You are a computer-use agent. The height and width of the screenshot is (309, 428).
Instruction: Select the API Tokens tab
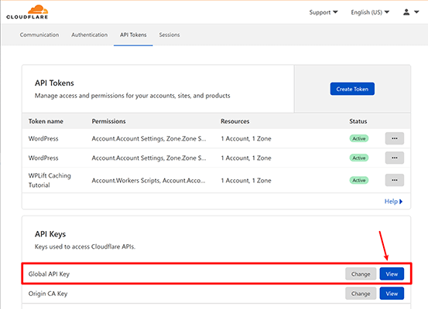point(133,35)
